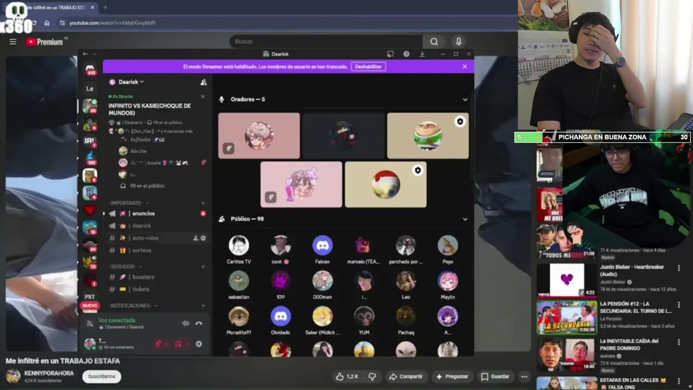Select the auto-roles channel
The image size is (693, 390).
(157, 238)
